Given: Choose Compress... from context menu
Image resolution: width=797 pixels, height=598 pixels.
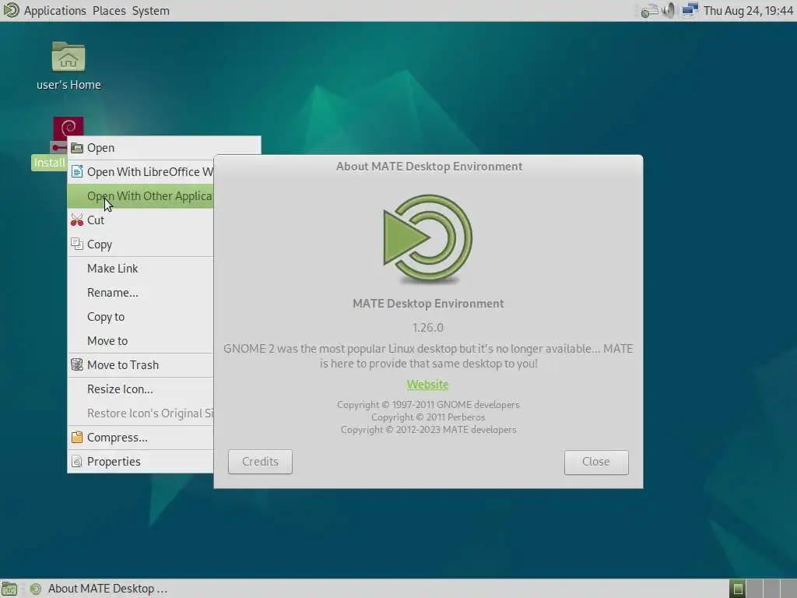Looking at the screenshot, I should pos(140,438).
